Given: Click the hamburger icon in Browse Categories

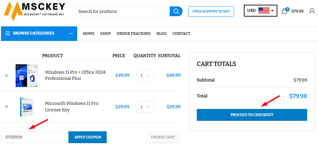Looking at the screenshot, I should click(x=8, y=33).
